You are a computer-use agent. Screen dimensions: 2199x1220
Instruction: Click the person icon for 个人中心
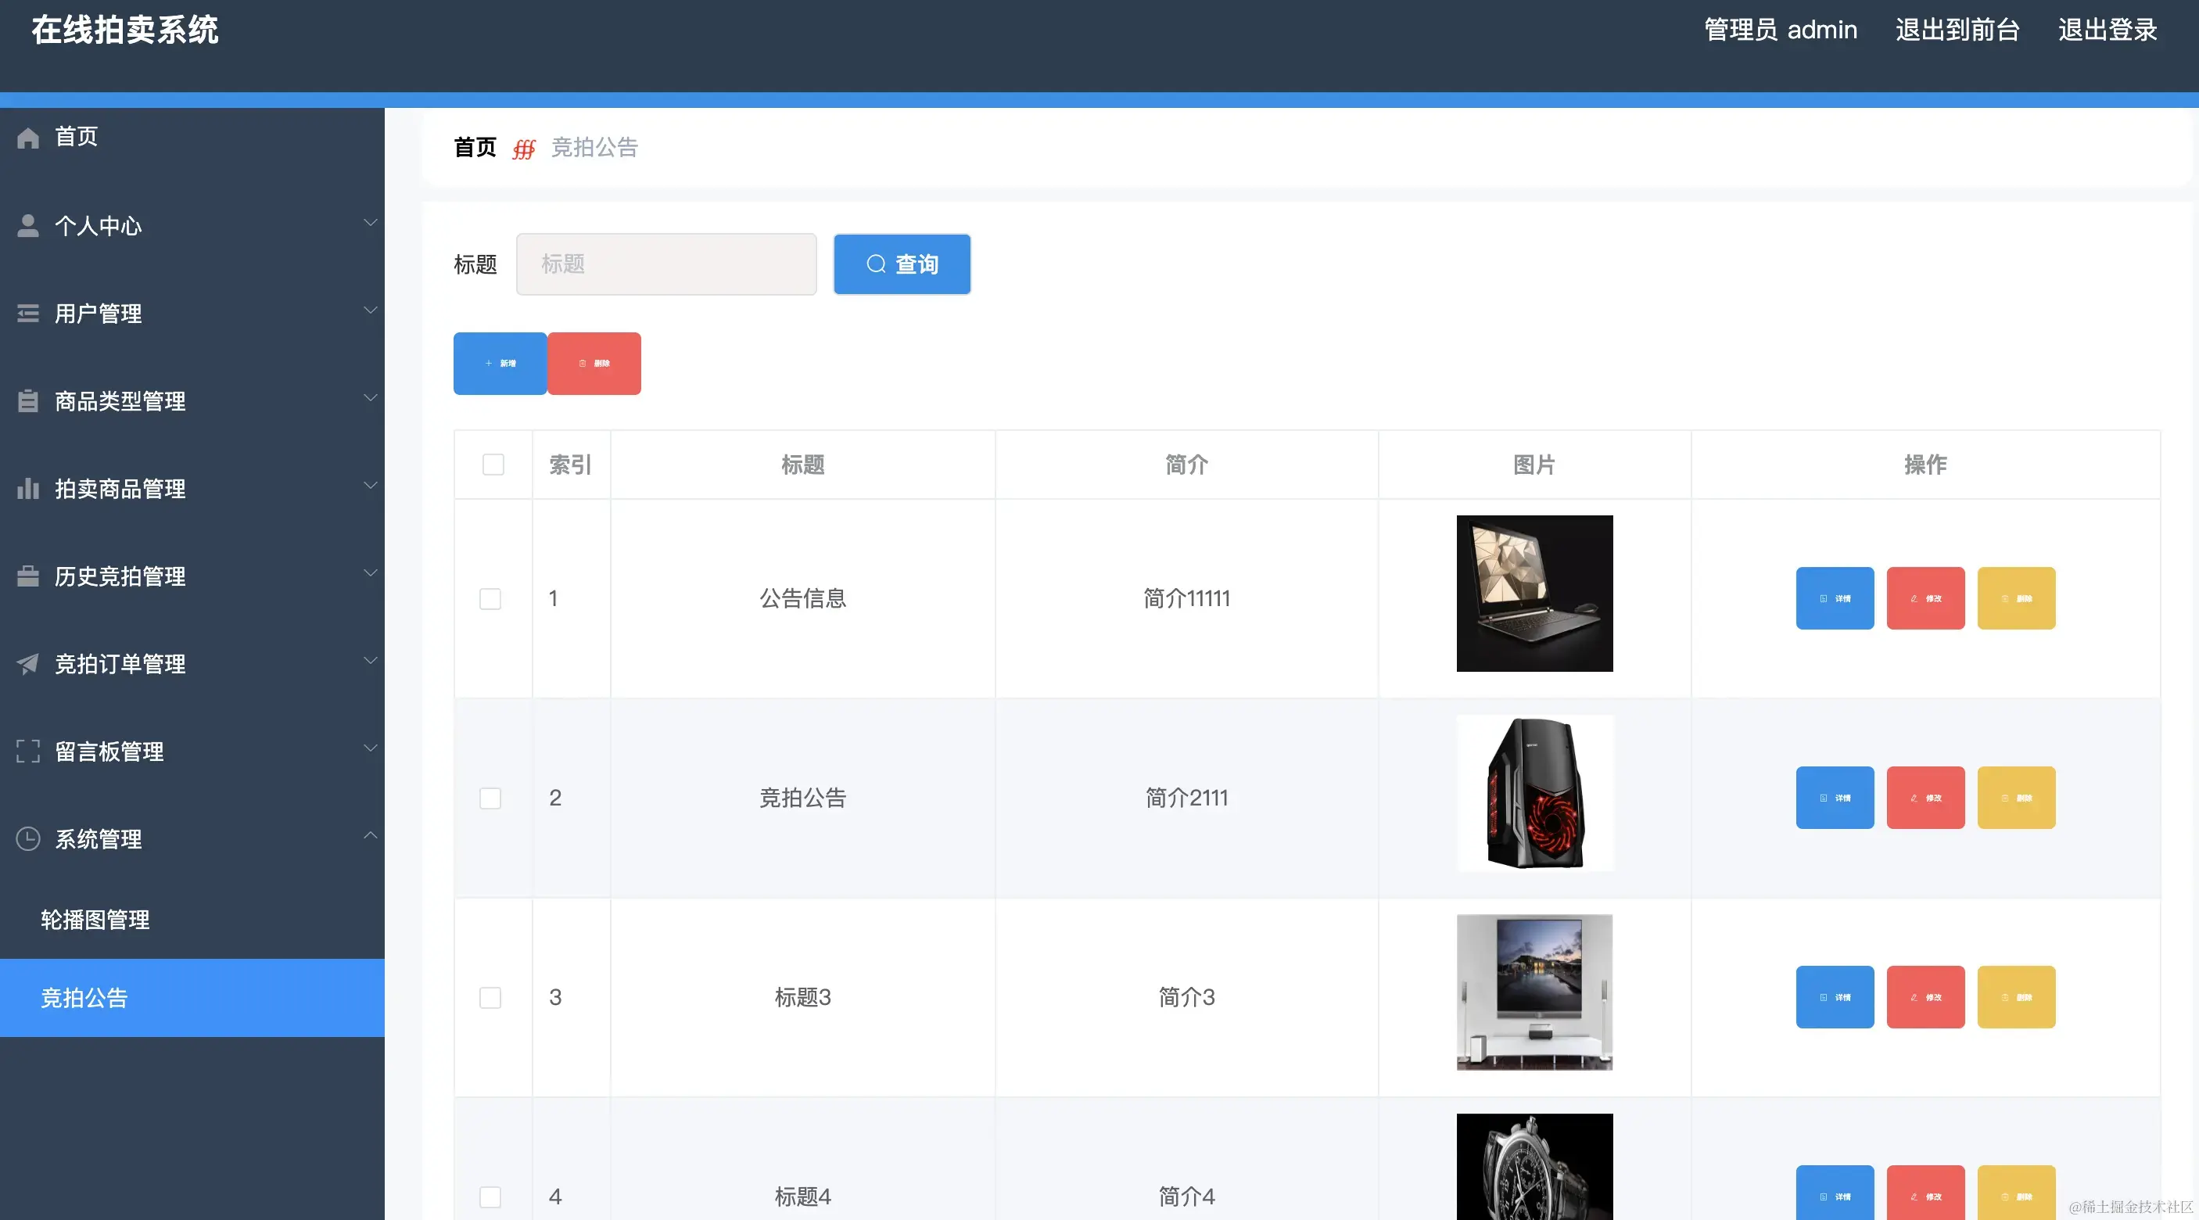[28, 225]
